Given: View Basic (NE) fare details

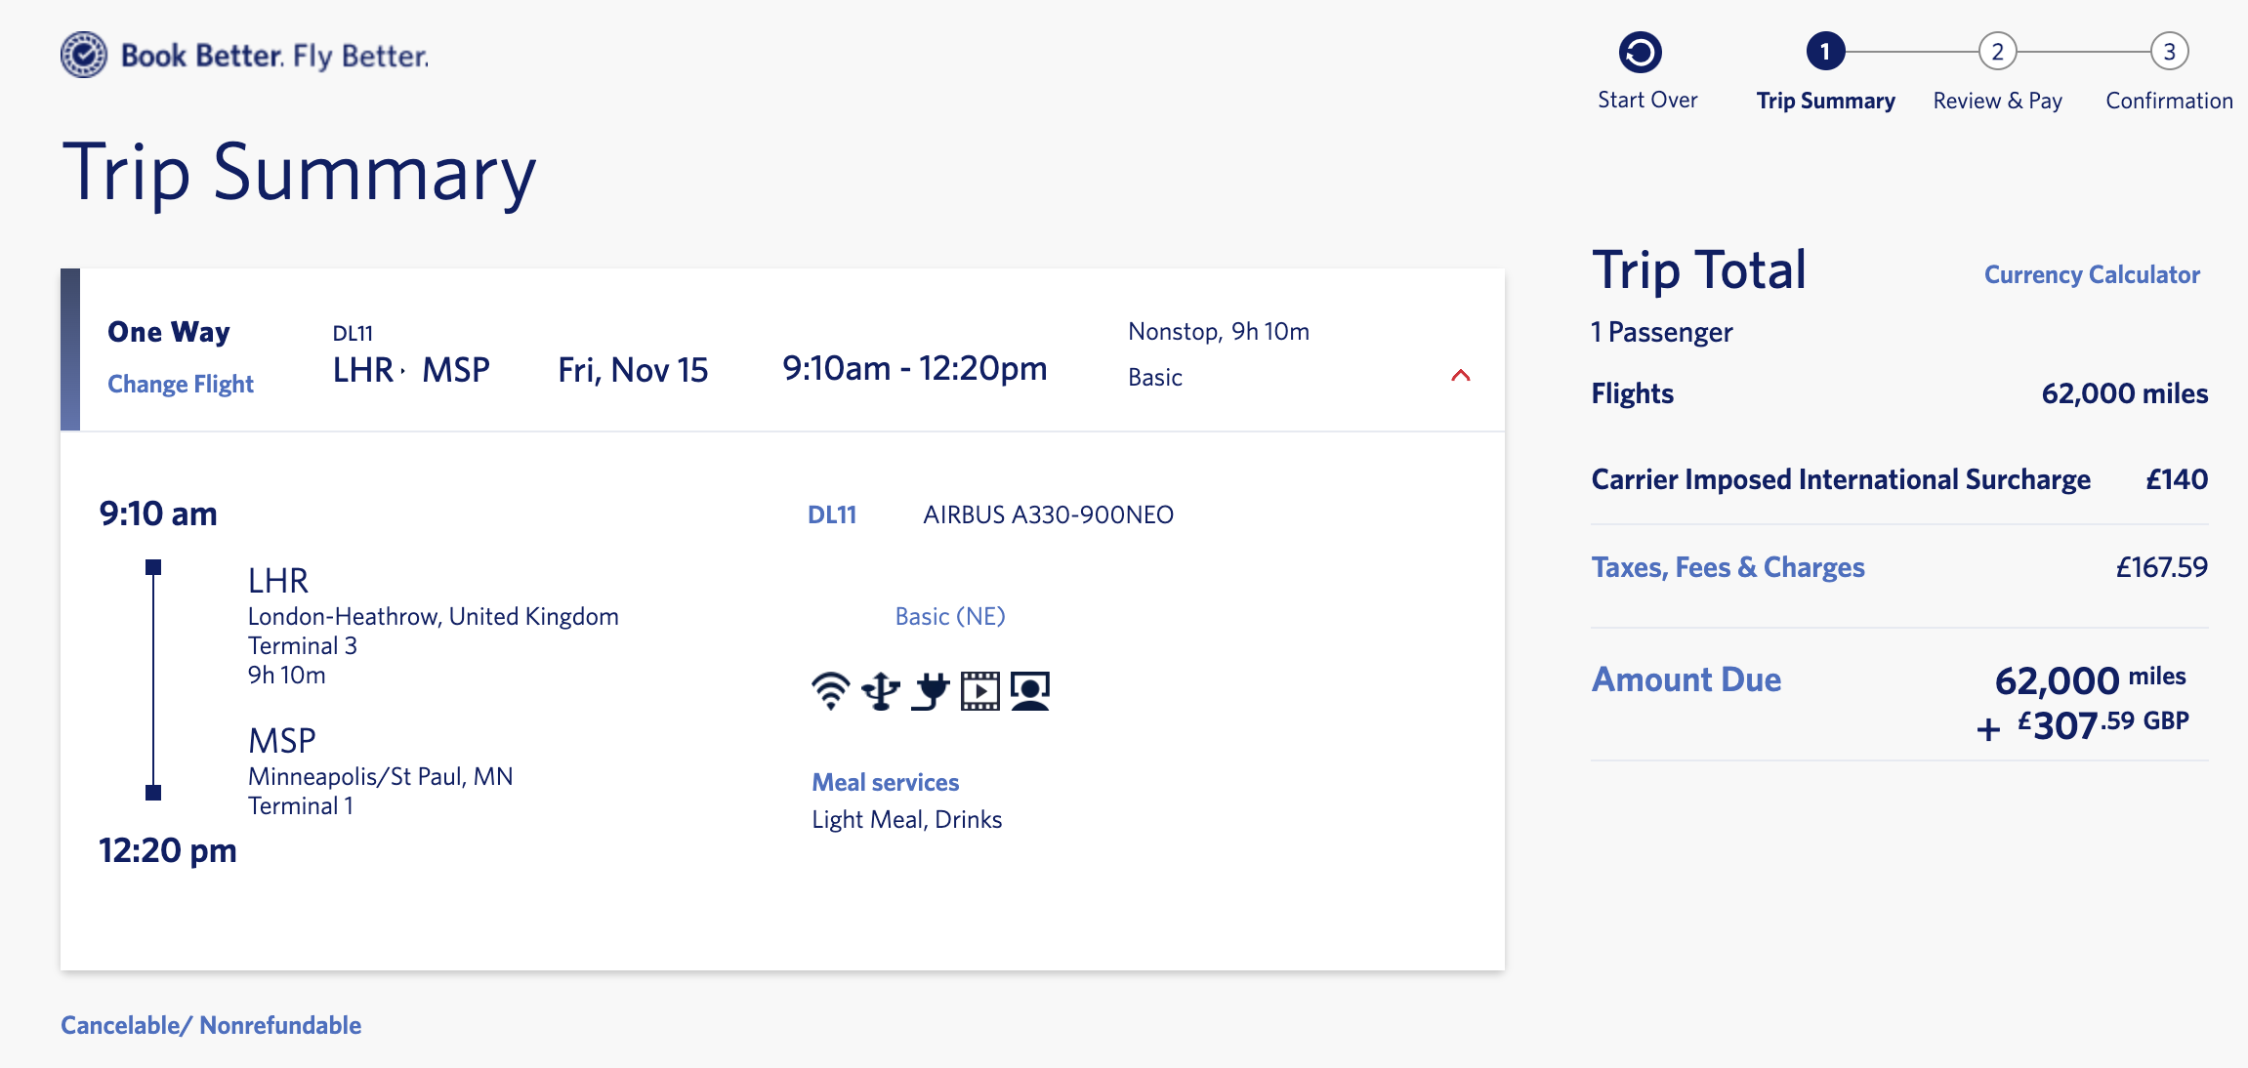Looking at the screenshot, I should click(x=950, y=616).
